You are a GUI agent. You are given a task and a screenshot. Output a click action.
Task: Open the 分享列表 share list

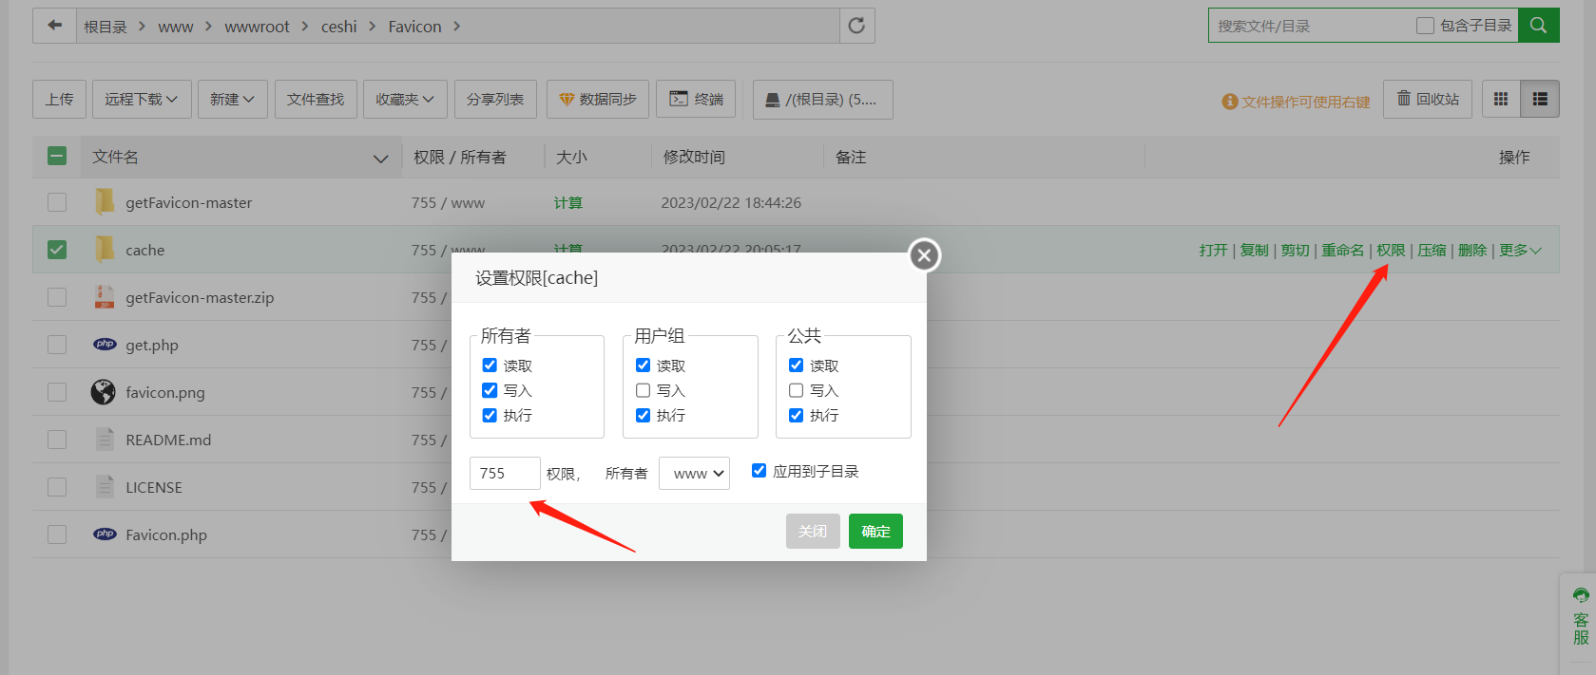click(x=495, y=99)
